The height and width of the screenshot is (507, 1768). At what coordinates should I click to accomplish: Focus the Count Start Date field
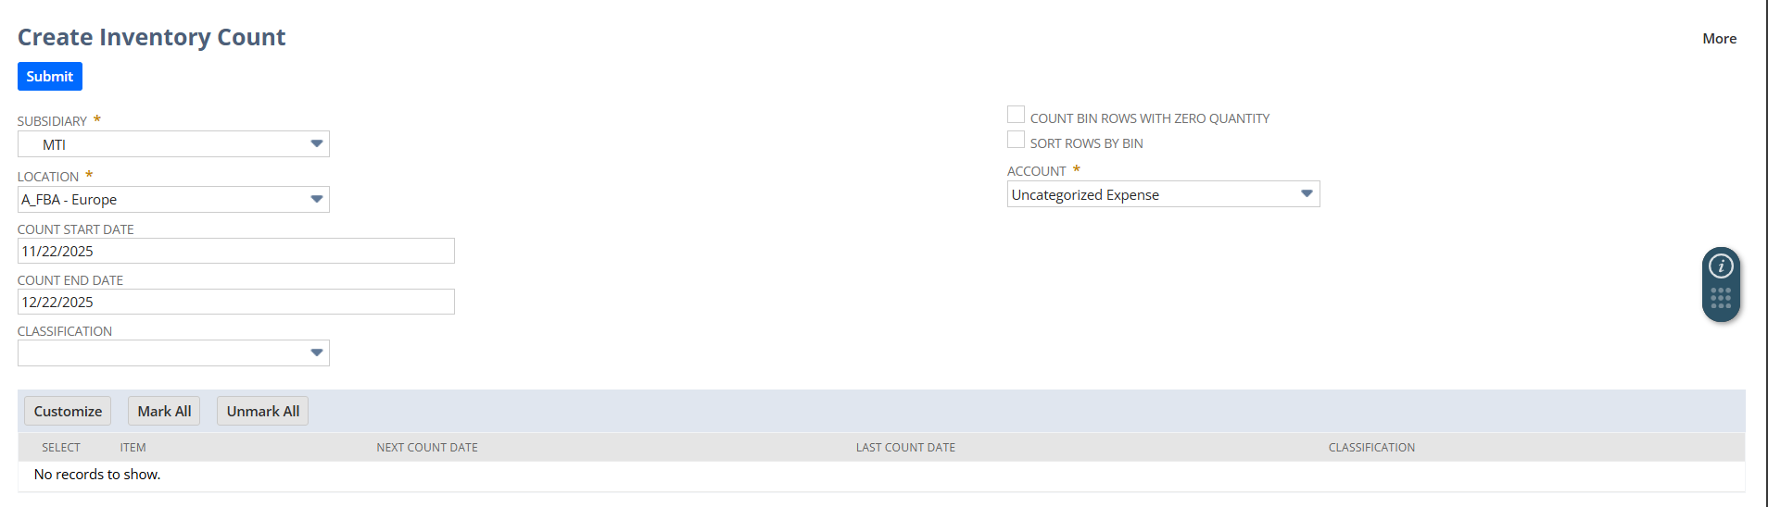pos(235,252)
